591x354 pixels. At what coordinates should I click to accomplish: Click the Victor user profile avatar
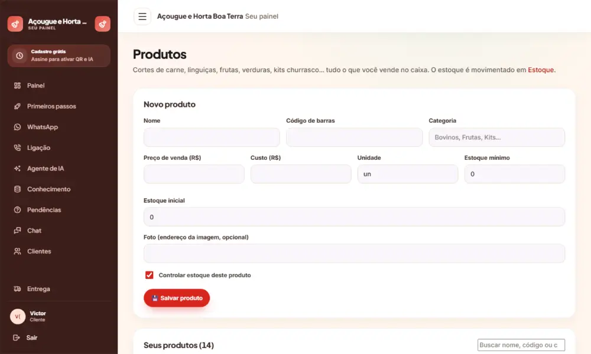(x=18, y=316)
